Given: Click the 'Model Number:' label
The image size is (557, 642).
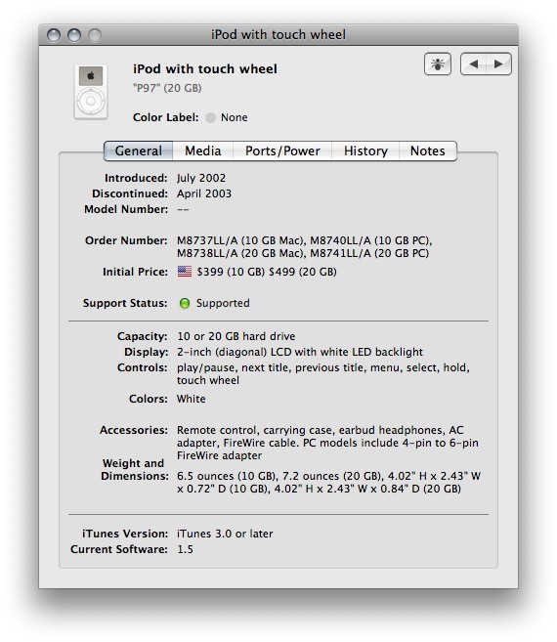Looking at the screenshot, I should 126,209.
